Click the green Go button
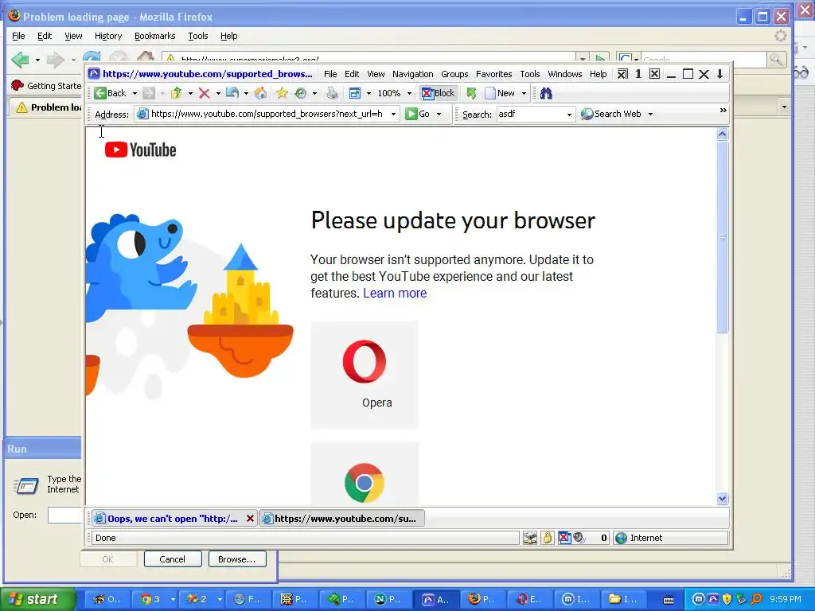The width and height of the screenshot is (815, 611). (x=417, y=114)
